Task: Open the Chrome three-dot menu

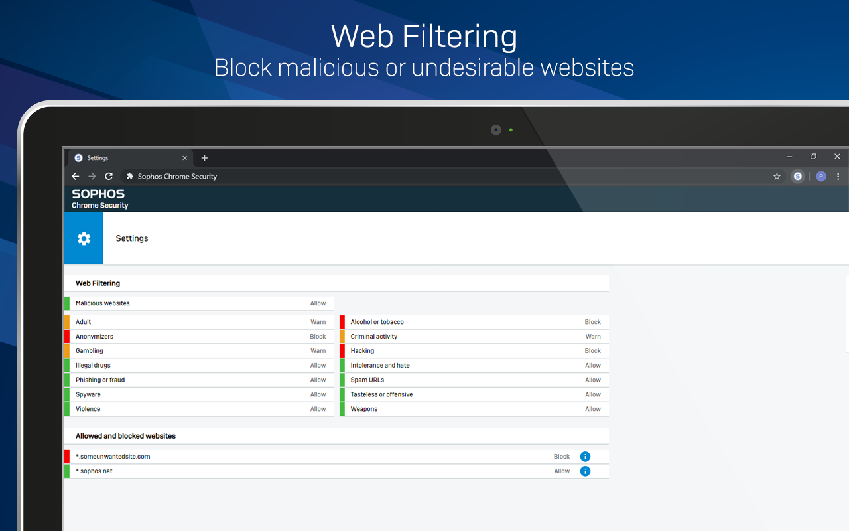Action: tap(838, 176)
